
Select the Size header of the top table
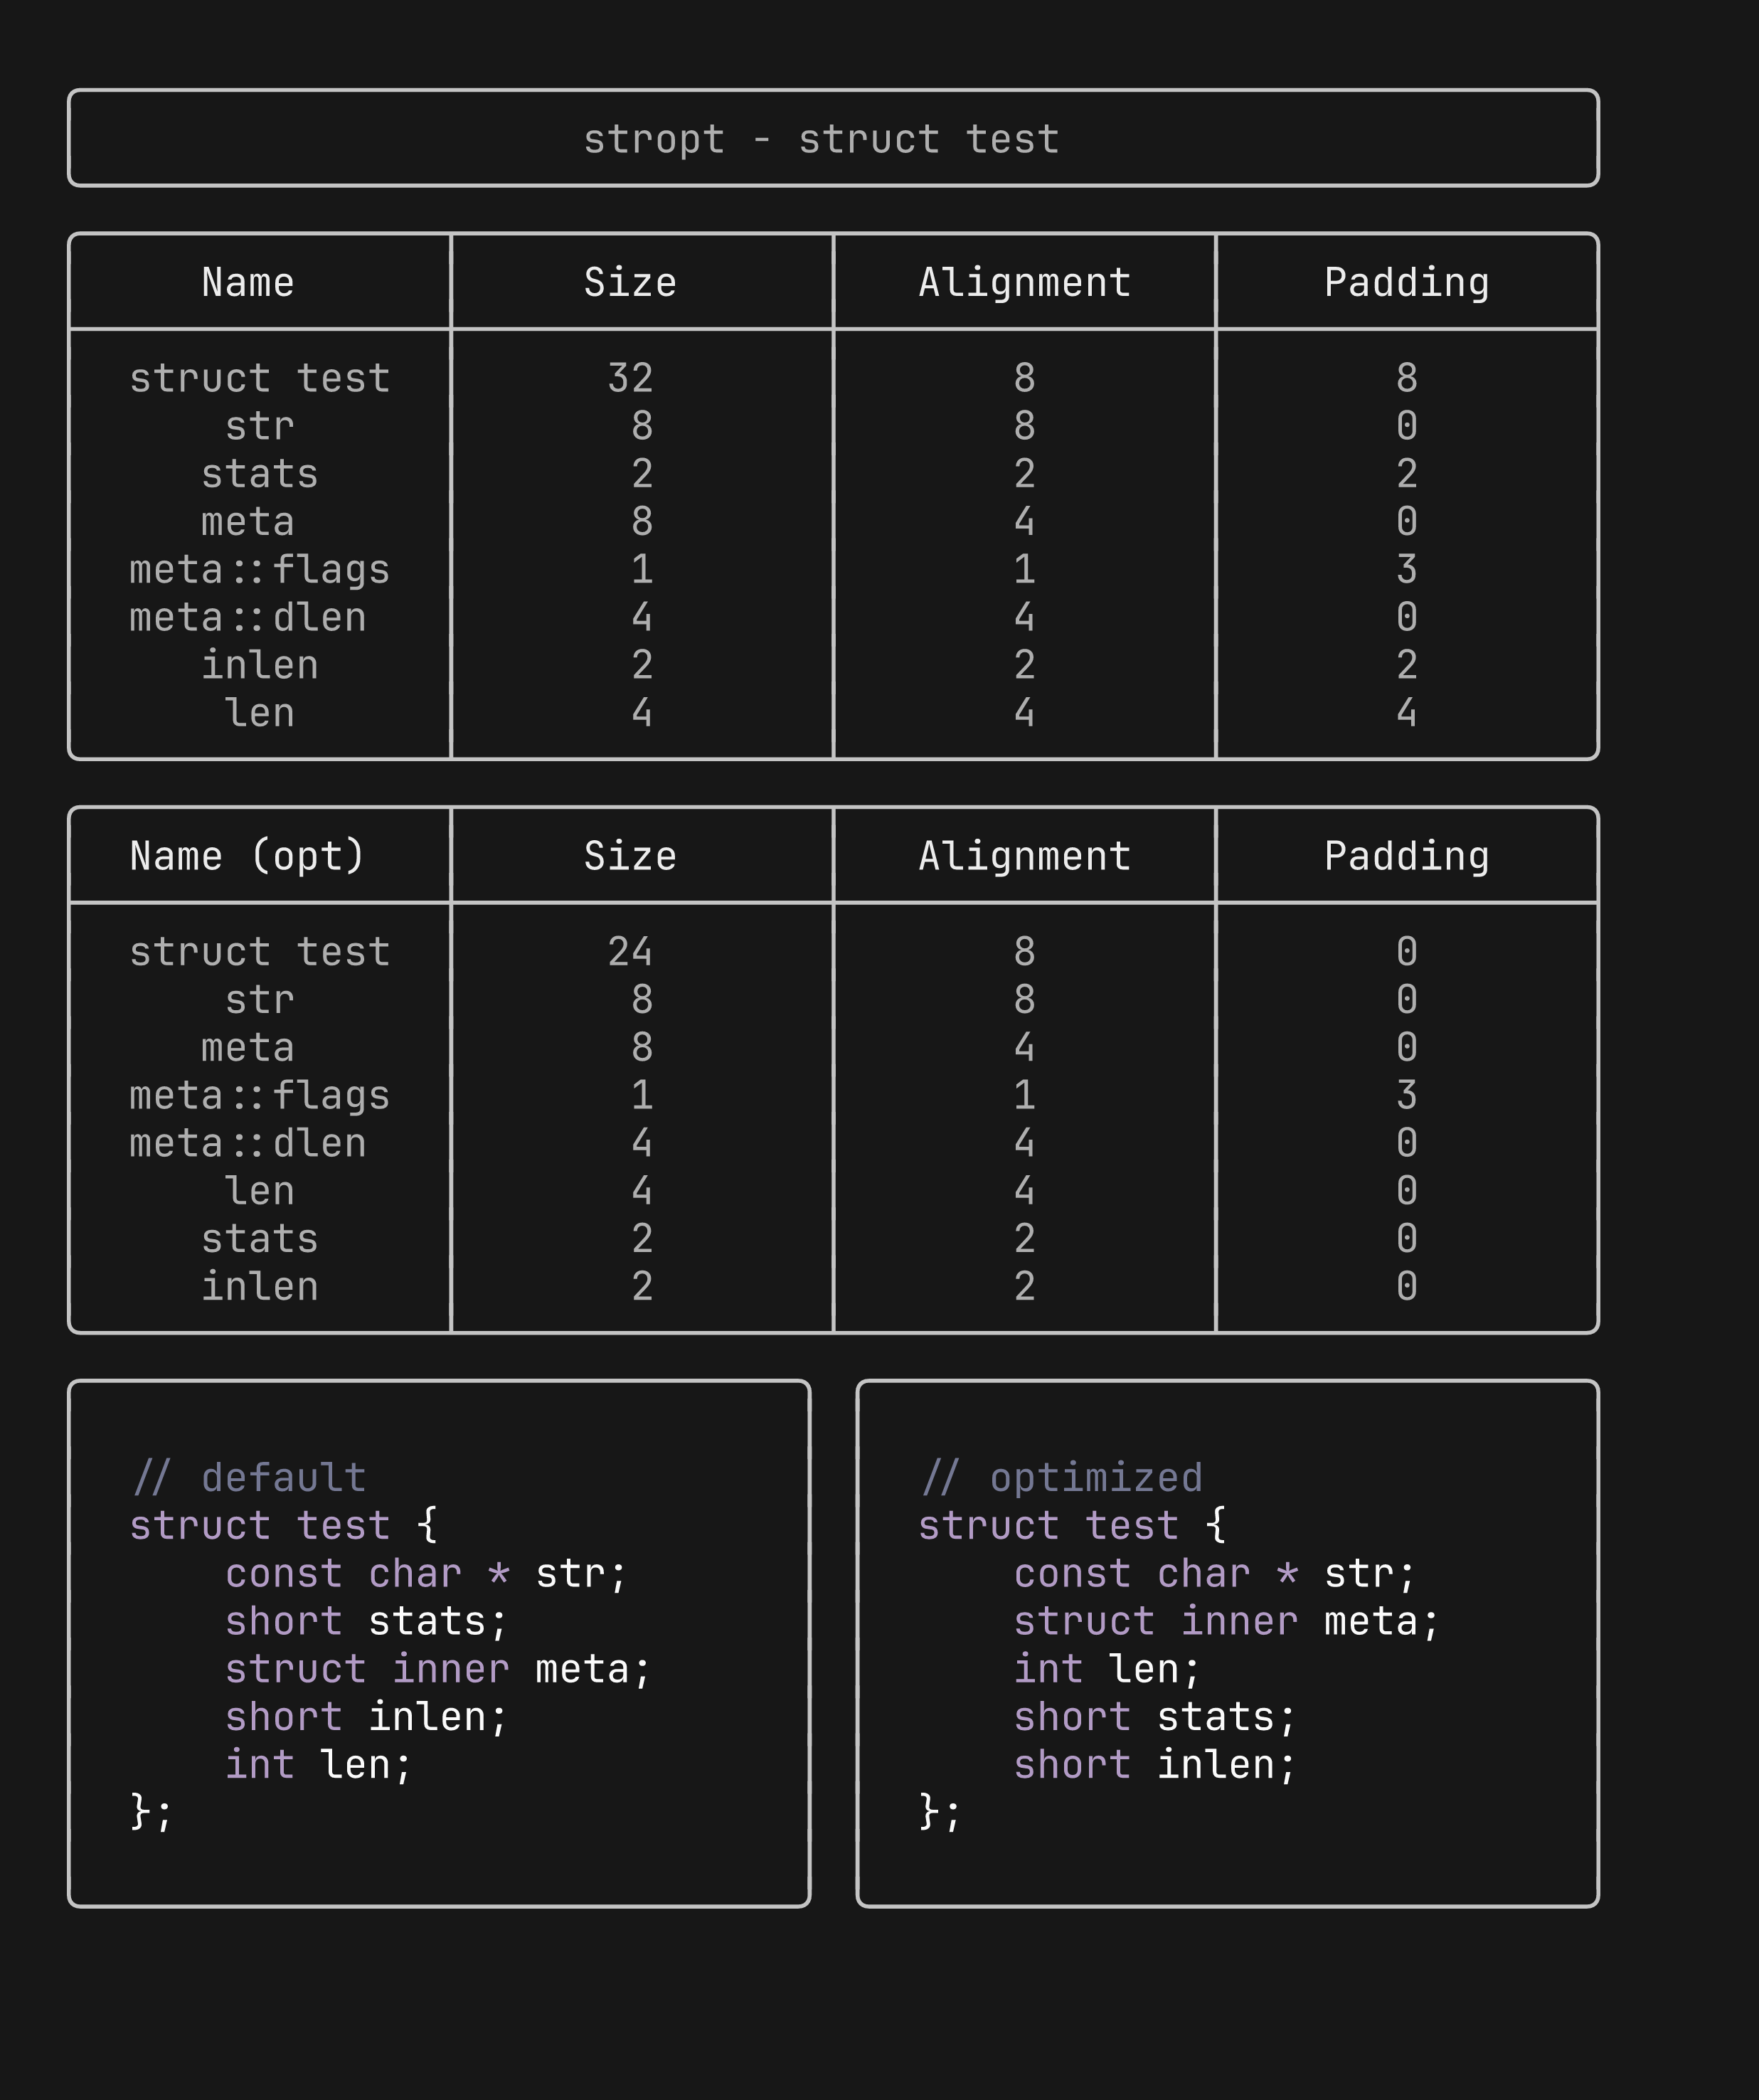[x=630, y=282]
